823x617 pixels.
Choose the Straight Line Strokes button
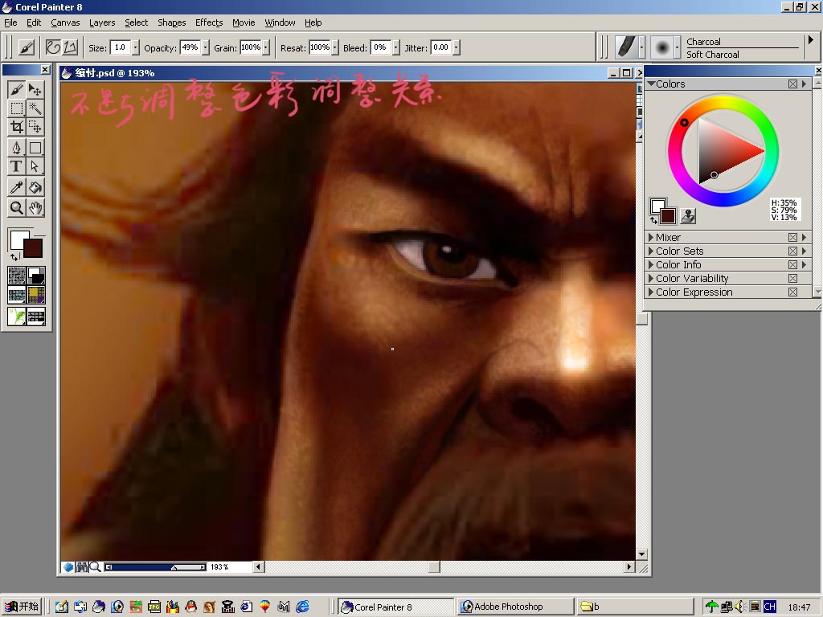(70, 47)
